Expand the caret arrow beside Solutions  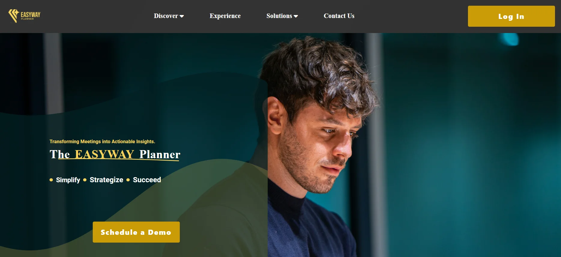coord(296,17)
